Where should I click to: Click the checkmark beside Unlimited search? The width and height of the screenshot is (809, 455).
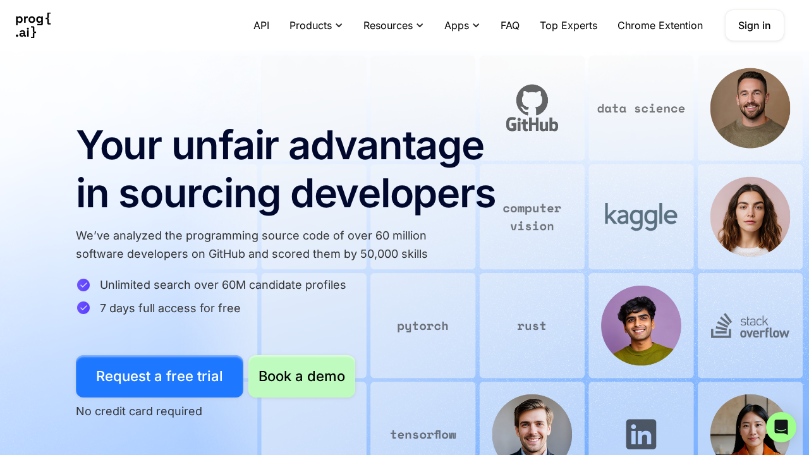[x=83, y=285]
